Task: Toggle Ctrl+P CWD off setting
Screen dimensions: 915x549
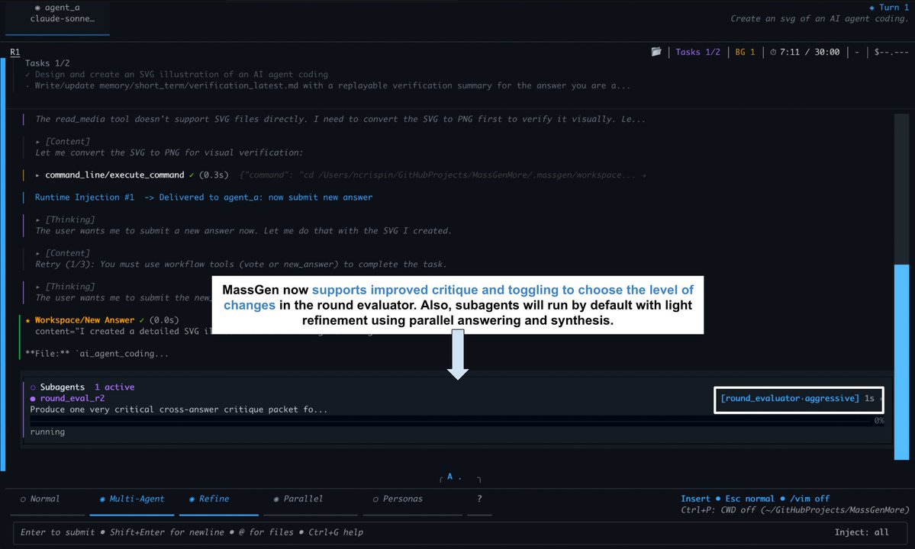Action: tap(794, 510)
